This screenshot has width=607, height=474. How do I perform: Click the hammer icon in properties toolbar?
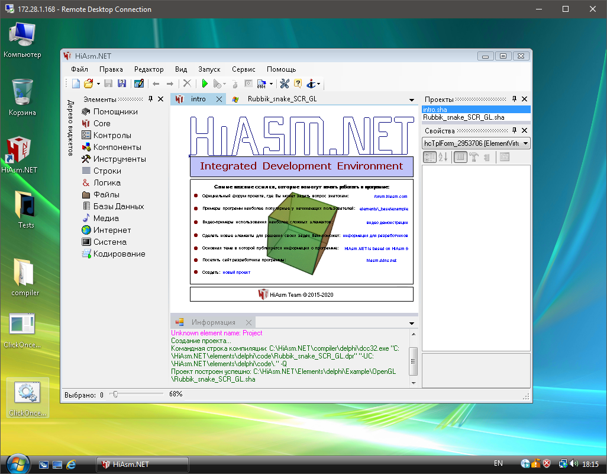[x=473, y=157]
